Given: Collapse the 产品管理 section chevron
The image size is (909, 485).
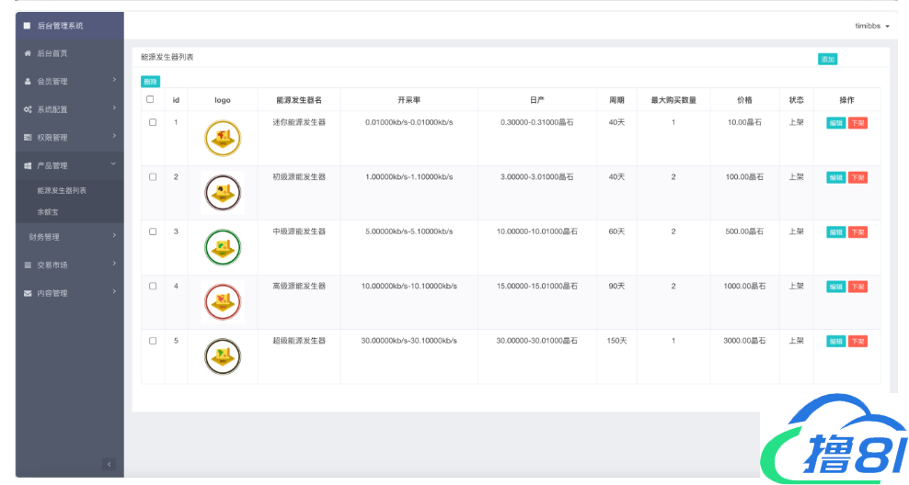Looking at the screenshot, I should (113, 164).
